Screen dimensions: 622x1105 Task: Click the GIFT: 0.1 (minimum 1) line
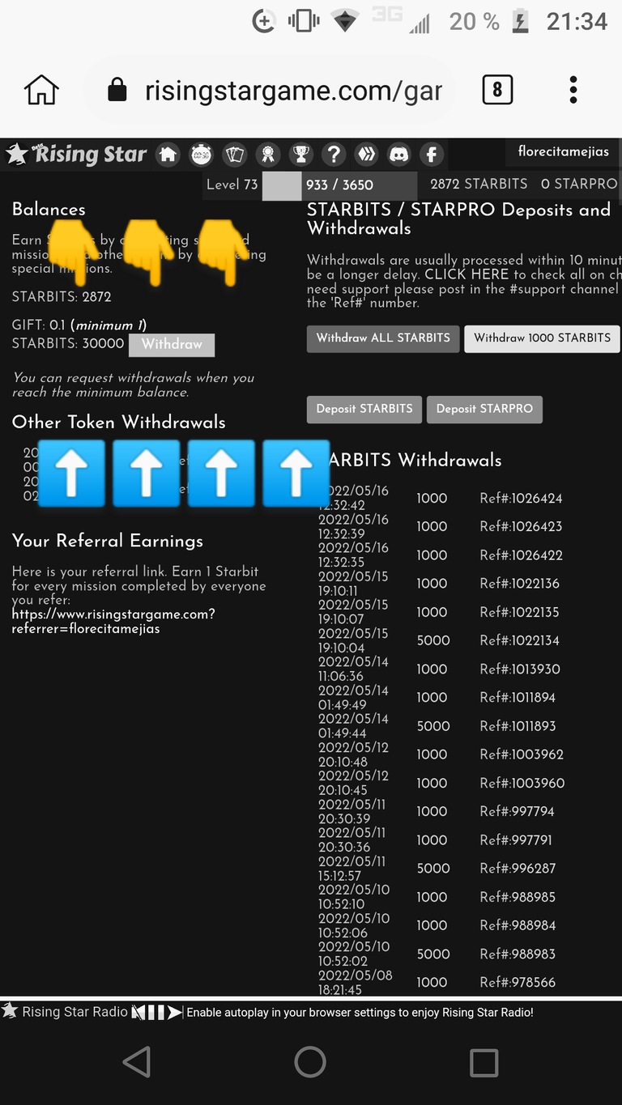(79, 325)
